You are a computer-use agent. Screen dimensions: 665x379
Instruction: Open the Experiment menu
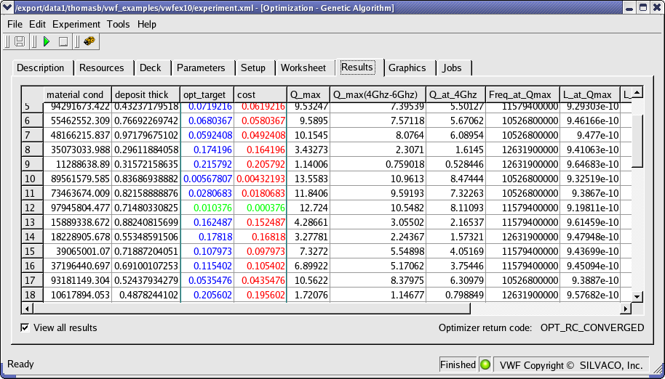pyautogui.click(x=76, y=24)
